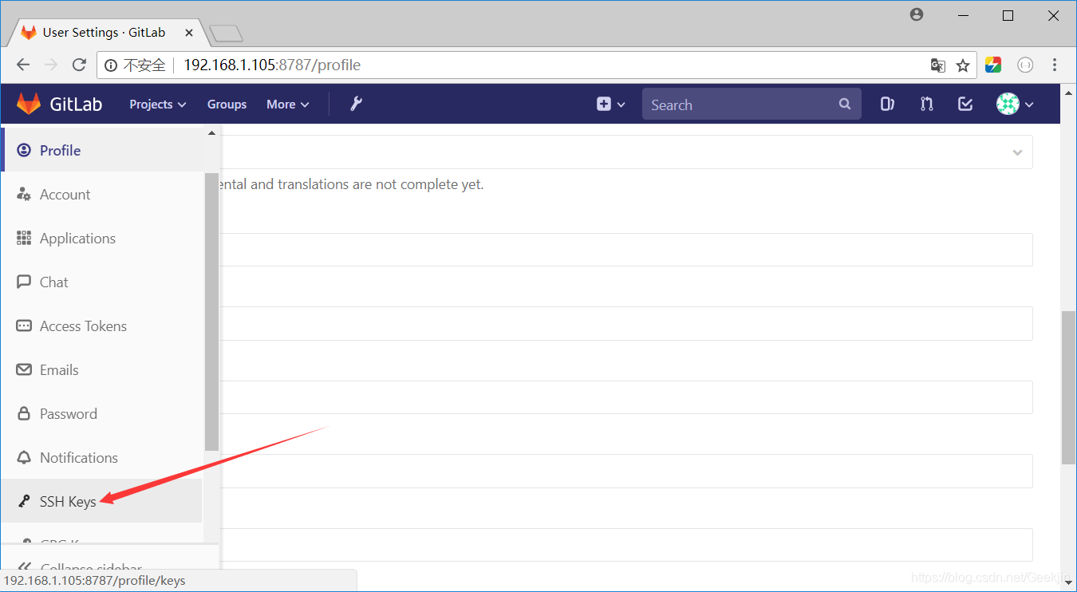Expand the More dropdown
The image size is (1077, 592).
(x=288, y=104)
